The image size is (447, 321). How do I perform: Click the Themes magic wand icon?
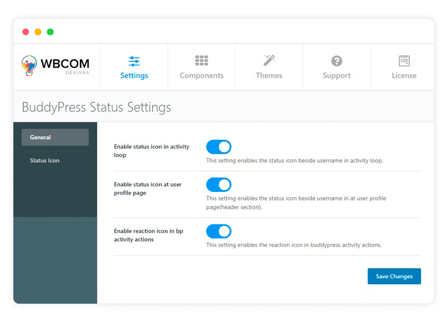(x=269, y=60)
